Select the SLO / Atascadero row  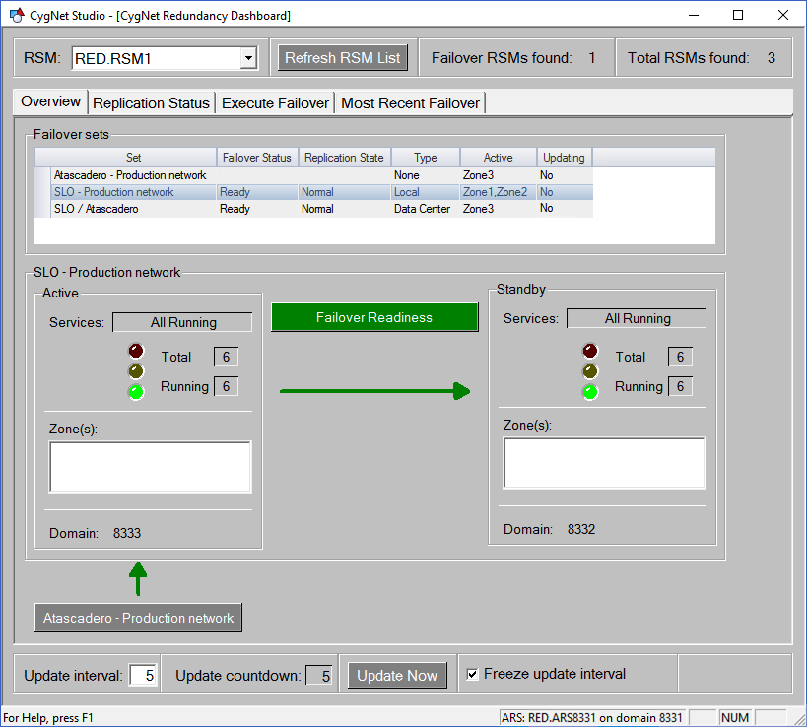point(314,209)
